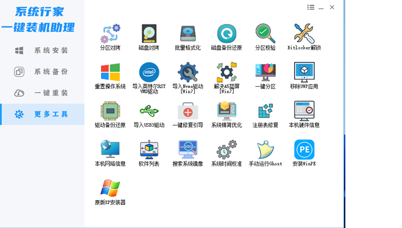Run 手动运行Ghost ghost icon

pyautogui.click(x=265, y=149)
